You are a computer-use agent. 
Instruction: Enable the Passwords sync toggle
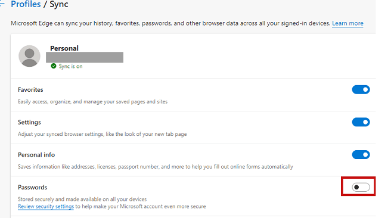pos(361,187)
